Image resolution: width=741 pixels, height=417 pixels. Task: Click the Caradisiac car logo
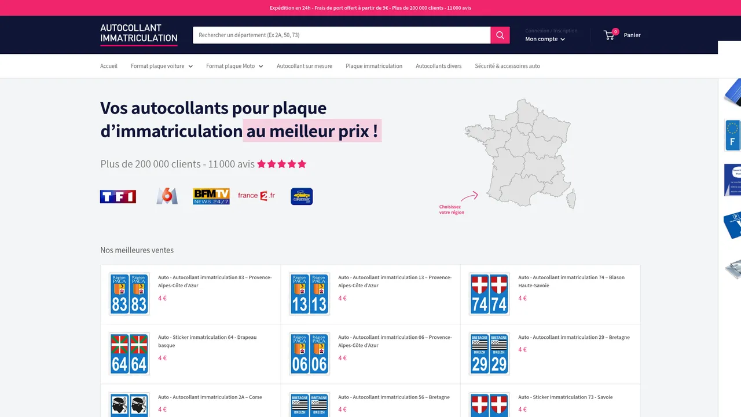[x=302, y=196]
